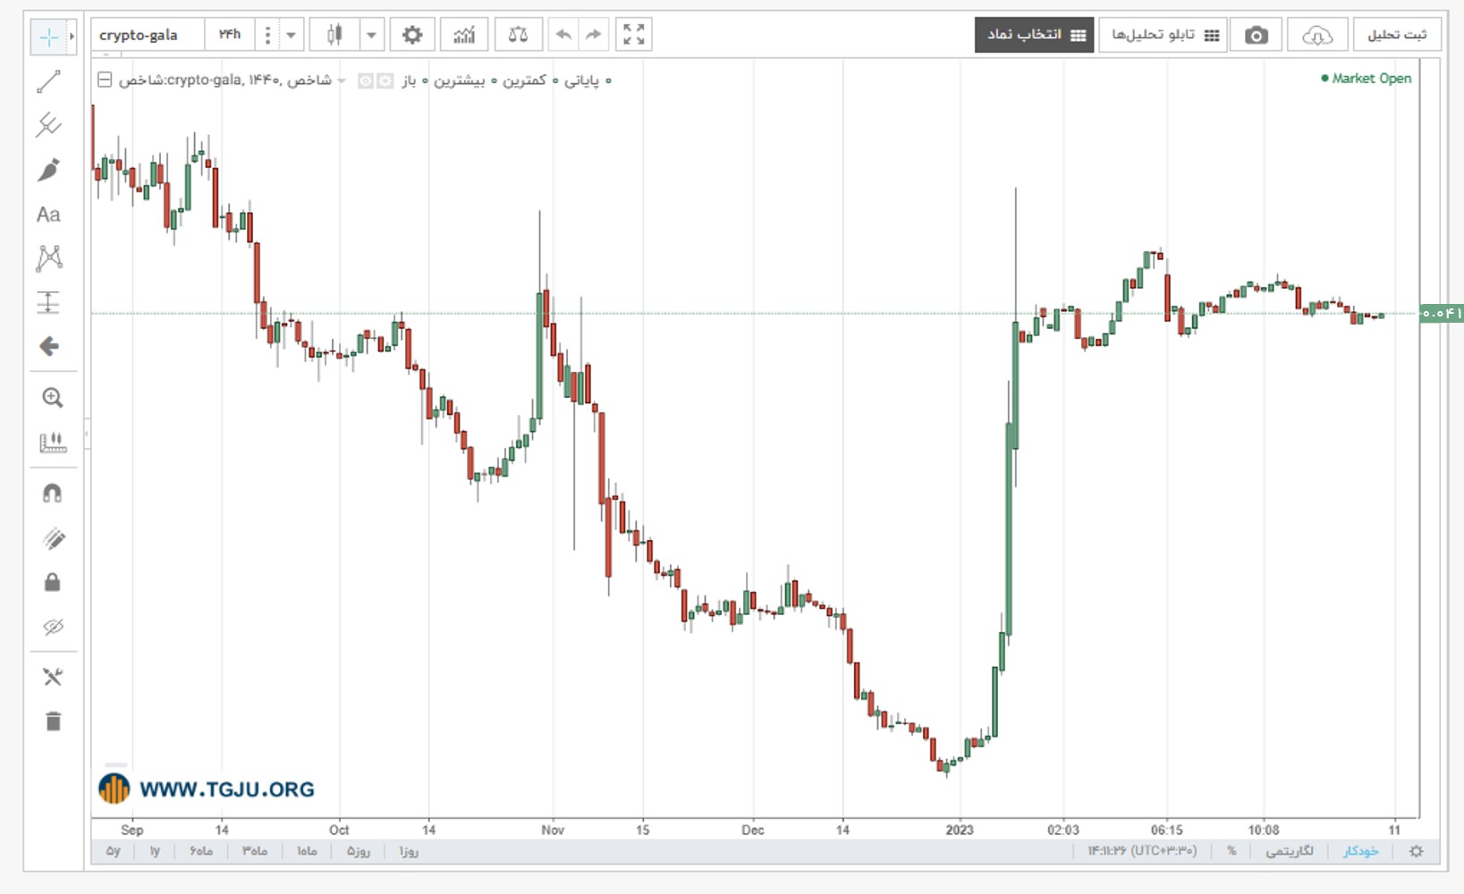
Task: Expand the chart style dropdown arrow
Action: click(371, 35)
